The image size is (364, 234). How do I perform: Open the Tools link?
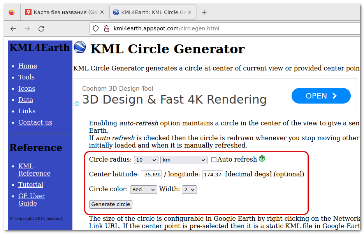[x=26, y=77]
